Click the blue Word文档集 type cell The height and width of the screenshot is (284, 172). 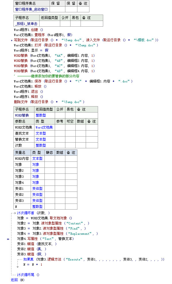pyautogui.click(x=44, y=127)
